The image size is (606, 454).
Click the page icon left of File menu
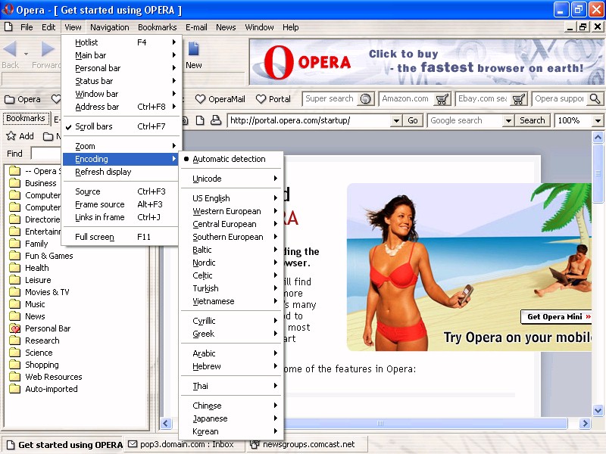tap(8, 27)
